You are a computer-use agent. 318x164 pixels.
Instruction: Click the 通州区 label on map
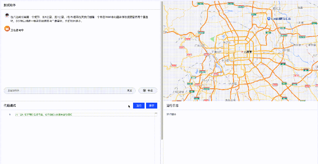tap(286, 50)
